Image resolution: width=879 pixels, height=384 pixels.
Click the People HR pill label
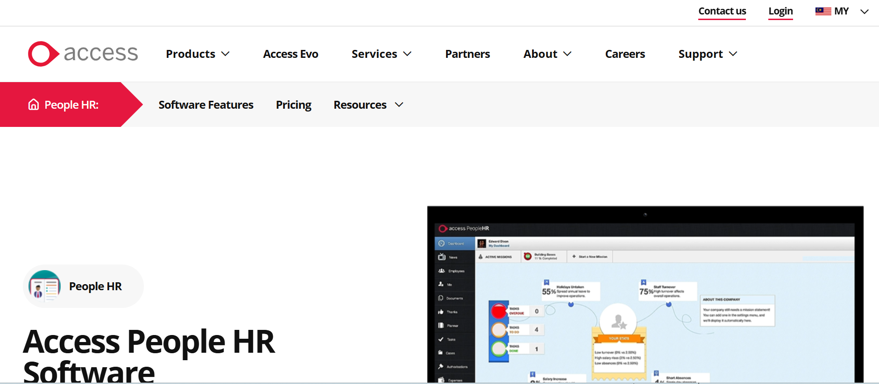tap(95, 286)
